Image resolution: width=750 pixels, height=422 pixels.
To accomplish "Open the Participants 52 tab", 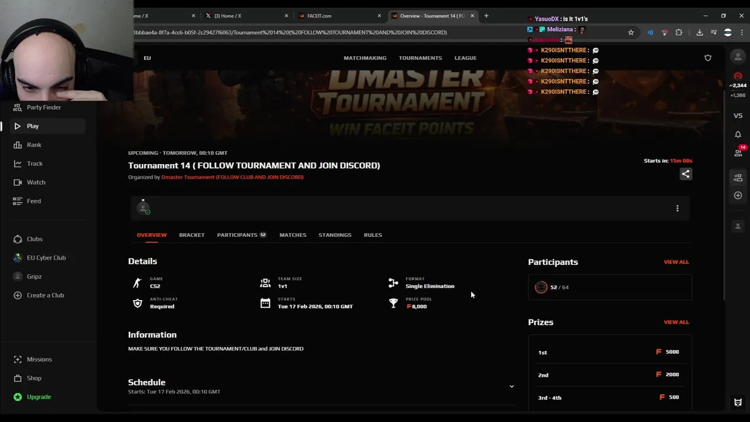I will [241, 235].
